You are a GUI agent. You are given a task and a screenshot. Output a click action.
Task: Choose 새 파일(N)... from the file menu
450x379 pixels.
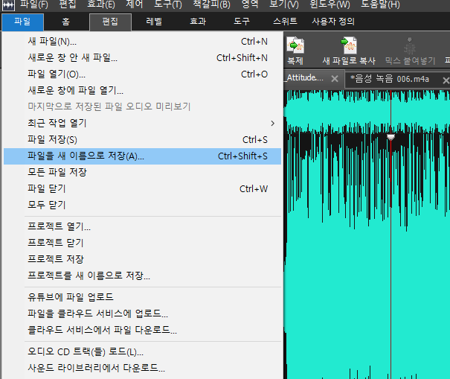[x=142, y=42]
